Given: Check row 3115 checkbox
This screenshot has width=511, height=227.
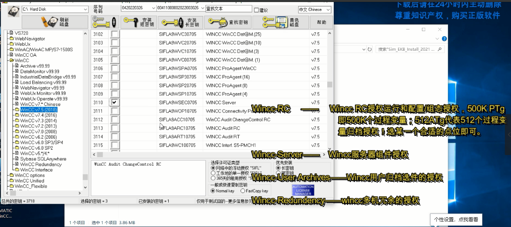Looking at the screenshot, I should pos(115,145).
